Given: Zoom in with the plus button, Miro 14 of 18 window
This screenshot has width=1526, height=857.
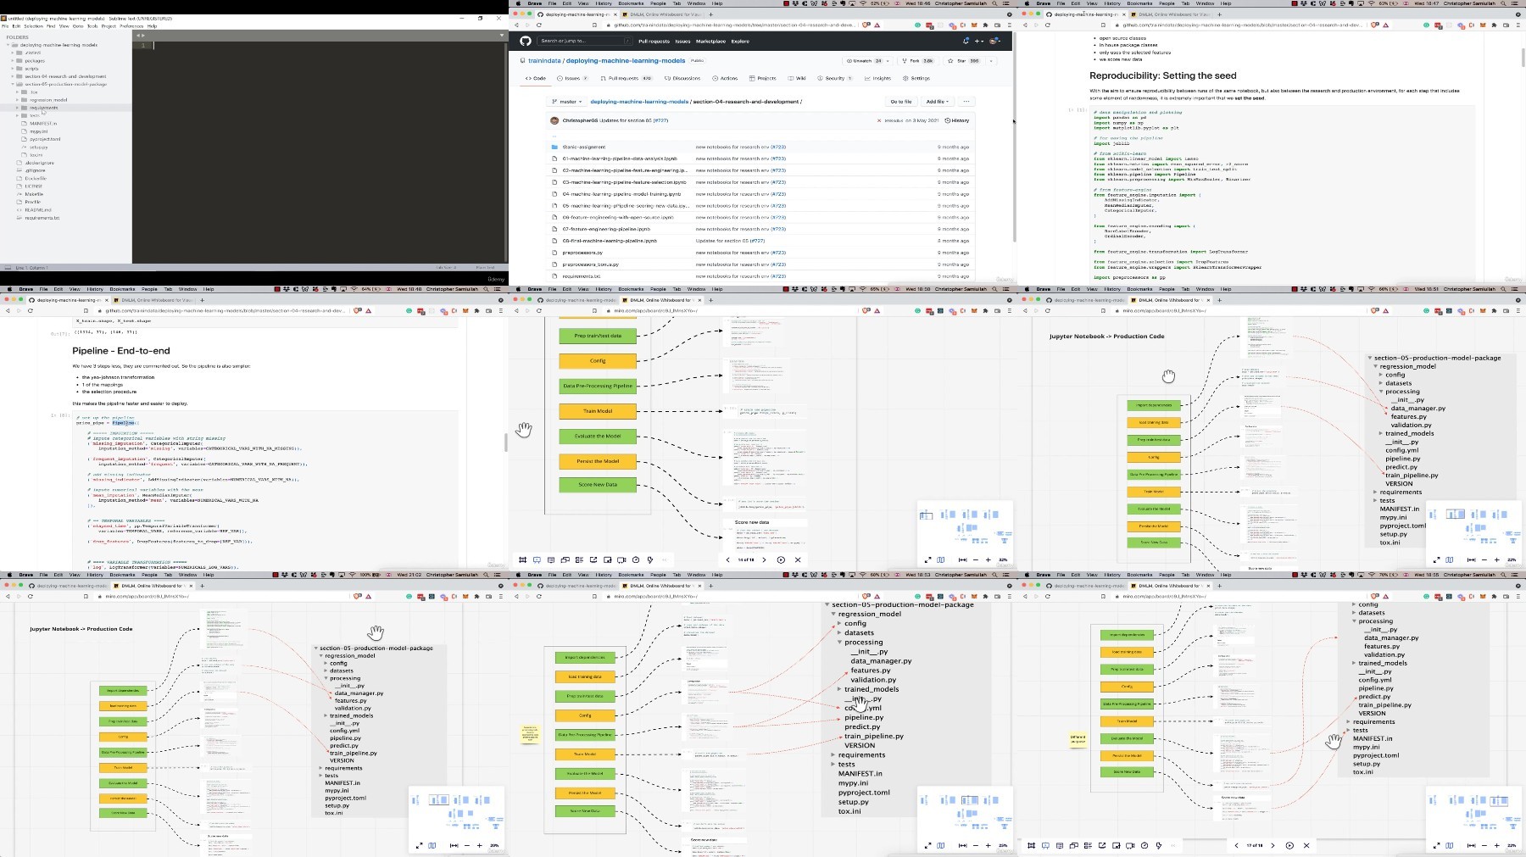Looking at the screenshot, I should (988, 559).
